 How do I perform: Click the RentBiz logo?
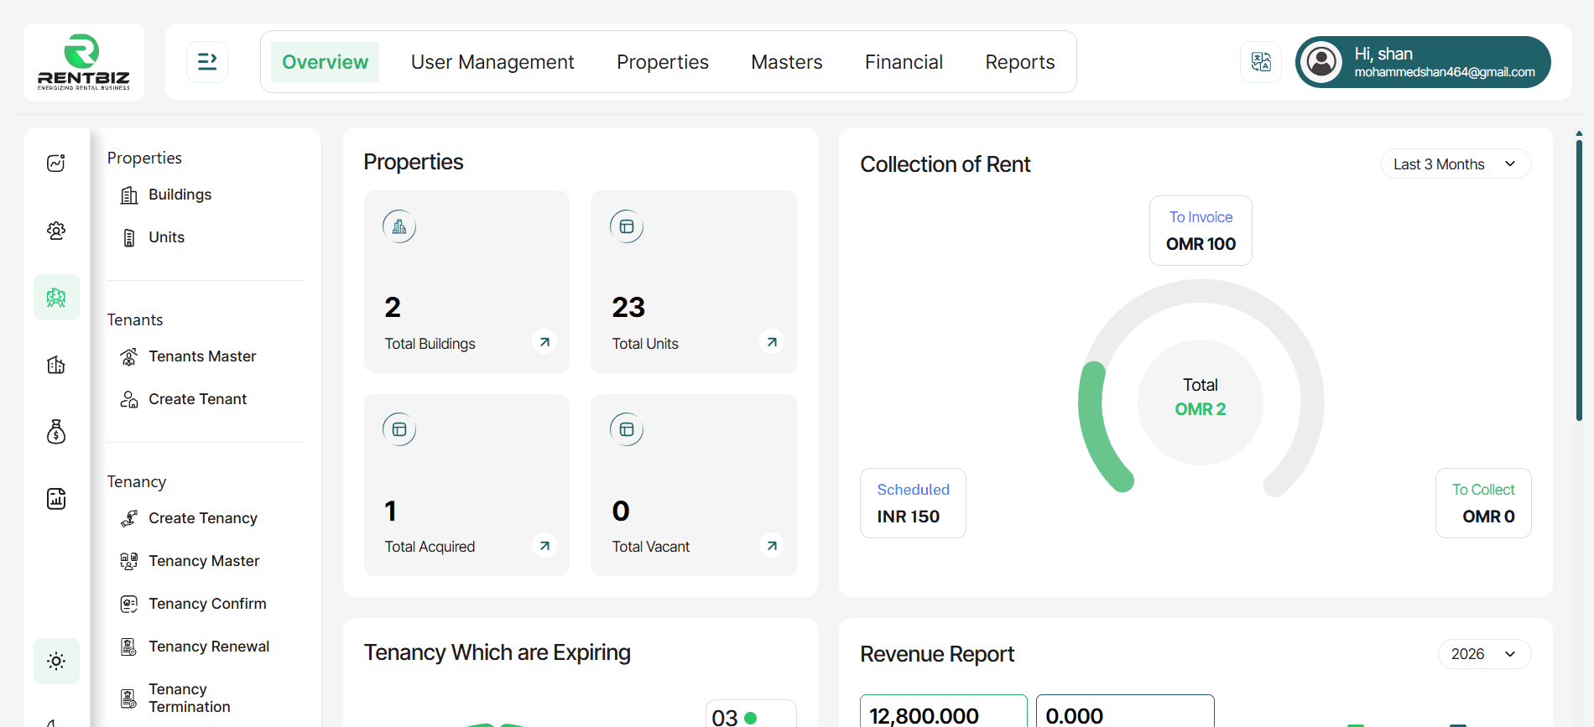click(x=84, y=62)
